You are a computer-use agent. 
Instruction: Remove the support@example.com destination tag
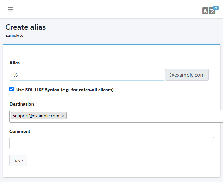click(x=63, y=116)
